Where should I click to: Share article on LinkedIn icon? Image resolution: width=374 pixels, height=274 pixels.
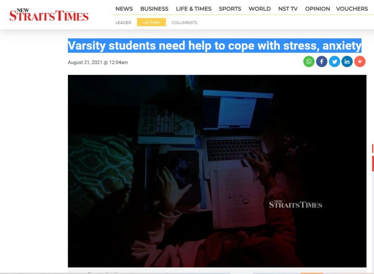point(347,62)
